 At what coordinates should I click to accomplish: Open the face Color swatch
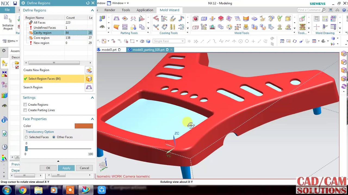(84, 126)
